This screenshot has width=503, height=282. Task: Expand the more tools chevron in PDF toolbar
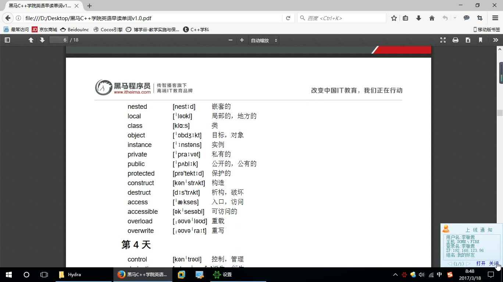(x=496, y=40)
